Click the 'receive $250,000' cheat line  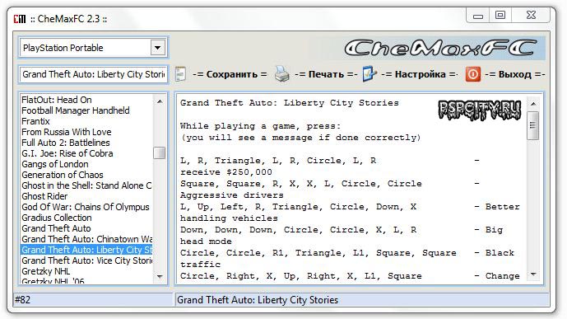coord(226,172)
